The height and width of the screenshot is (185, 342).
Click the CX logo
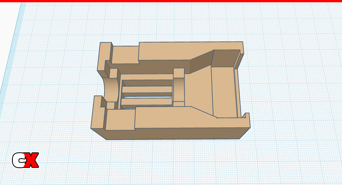click(x=25, y=160)
